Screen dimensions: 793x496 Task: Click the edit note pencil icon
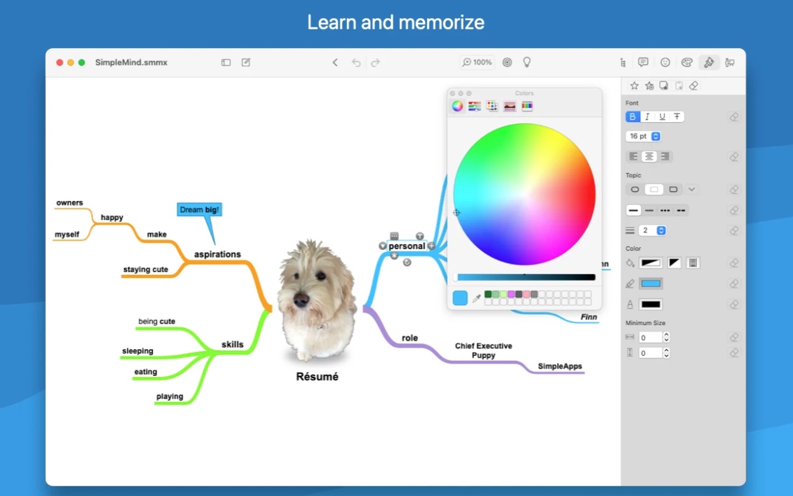pos(246,63)
